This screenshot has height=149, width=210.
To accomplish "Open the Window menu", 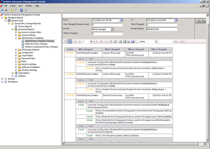I will click(x=29, y=6).
